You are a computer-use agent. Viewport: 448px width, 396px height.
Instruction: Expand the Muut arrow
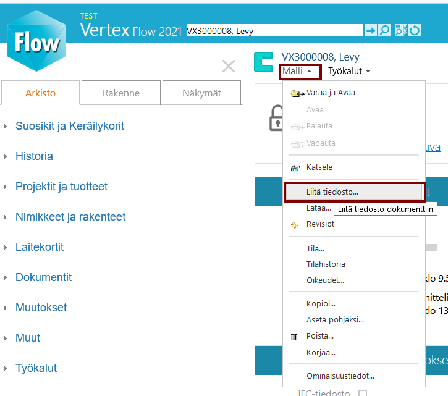(x=5, y=339)
